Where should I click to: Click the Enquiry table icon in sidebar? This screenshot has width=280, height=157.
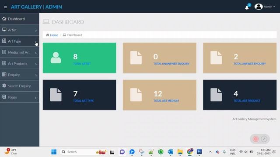coord(4,75)
